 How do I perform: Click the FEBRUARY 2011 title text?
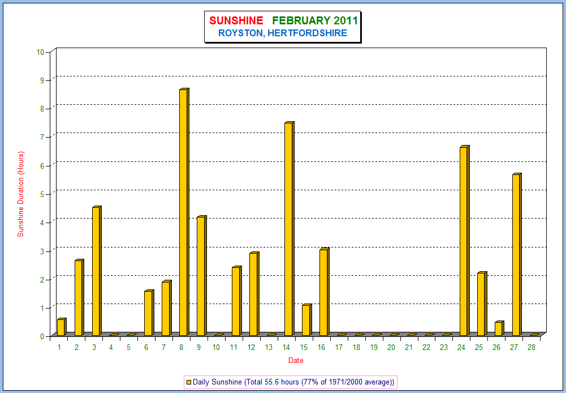[315, 20]
